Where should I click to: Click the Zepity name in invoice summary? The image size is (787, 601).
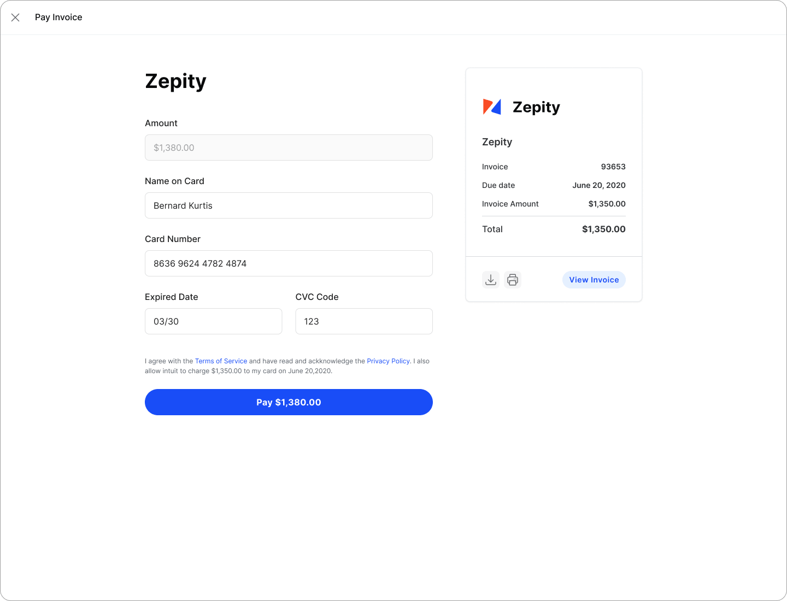pyautogui.click(x=497, y=142)
